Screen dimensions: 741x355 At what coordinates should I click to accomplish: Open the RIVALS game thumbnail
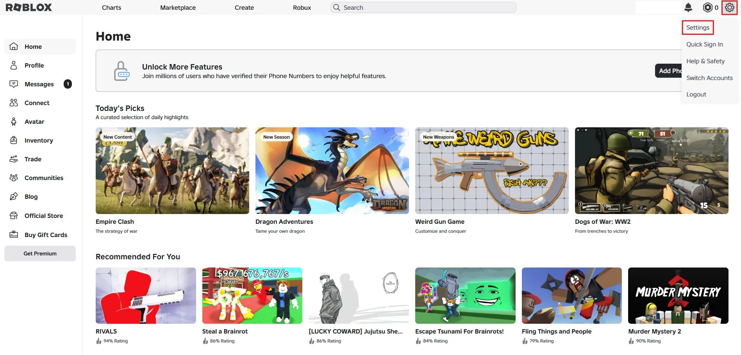point(146,296)
